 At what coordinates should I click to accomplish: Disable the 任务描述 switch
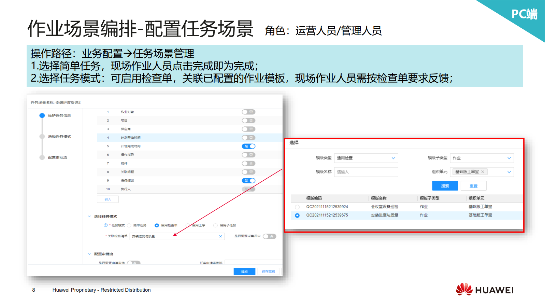(248, 181)
